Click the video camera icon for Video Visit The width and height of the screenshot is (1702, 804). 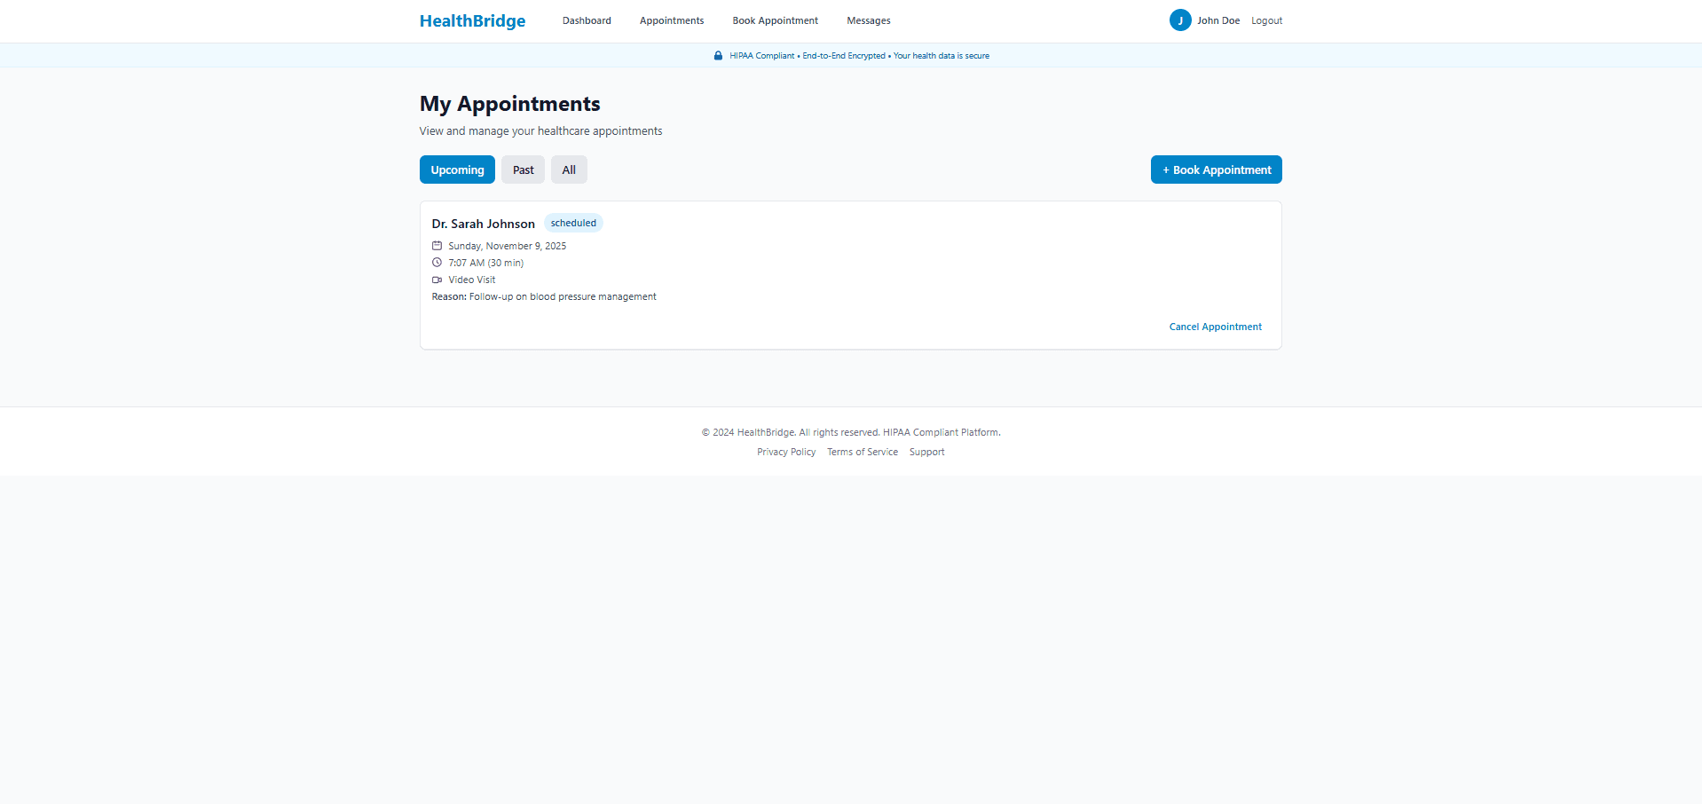tap(437, 280)
